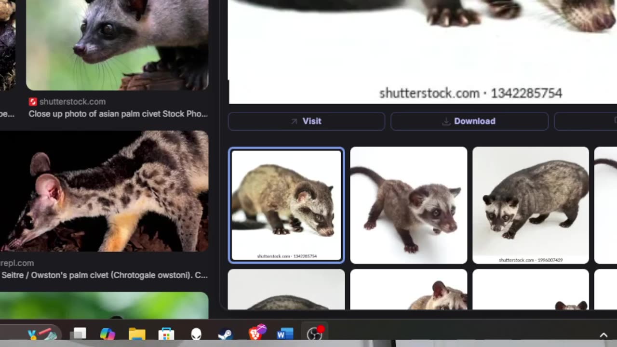Open the close-up Asian palm civet photo
Screen dimensions: 617x347
[117, 45]
